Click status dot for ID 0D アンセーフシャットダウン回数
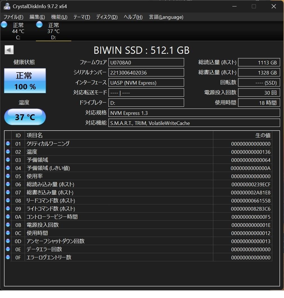The image size is (284, 298). (8, 241)
